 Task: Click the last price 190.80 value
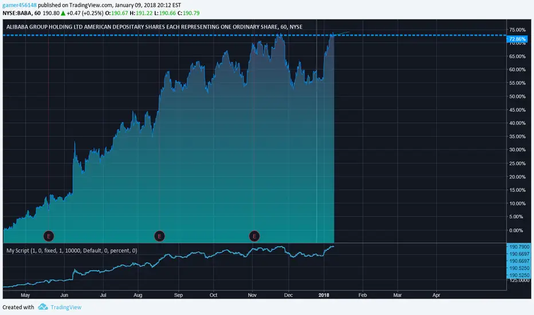[51, 13]
